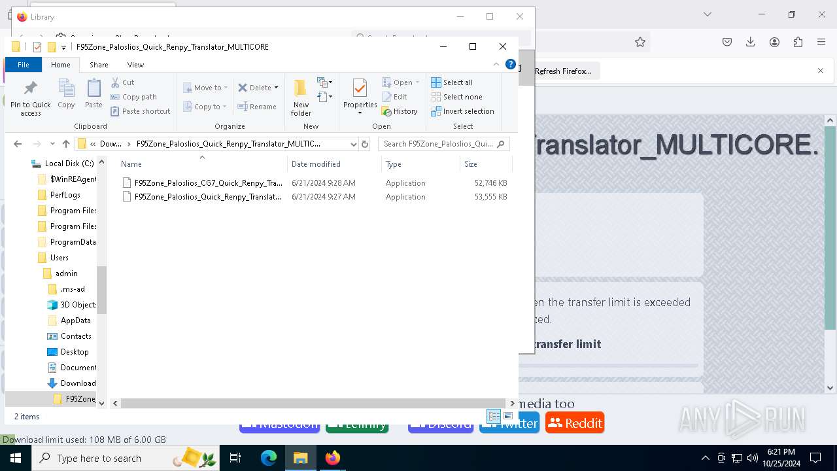Click Paste shortcut command
The width and height of the screenshot is (837, 471).
tap(140, 111)
